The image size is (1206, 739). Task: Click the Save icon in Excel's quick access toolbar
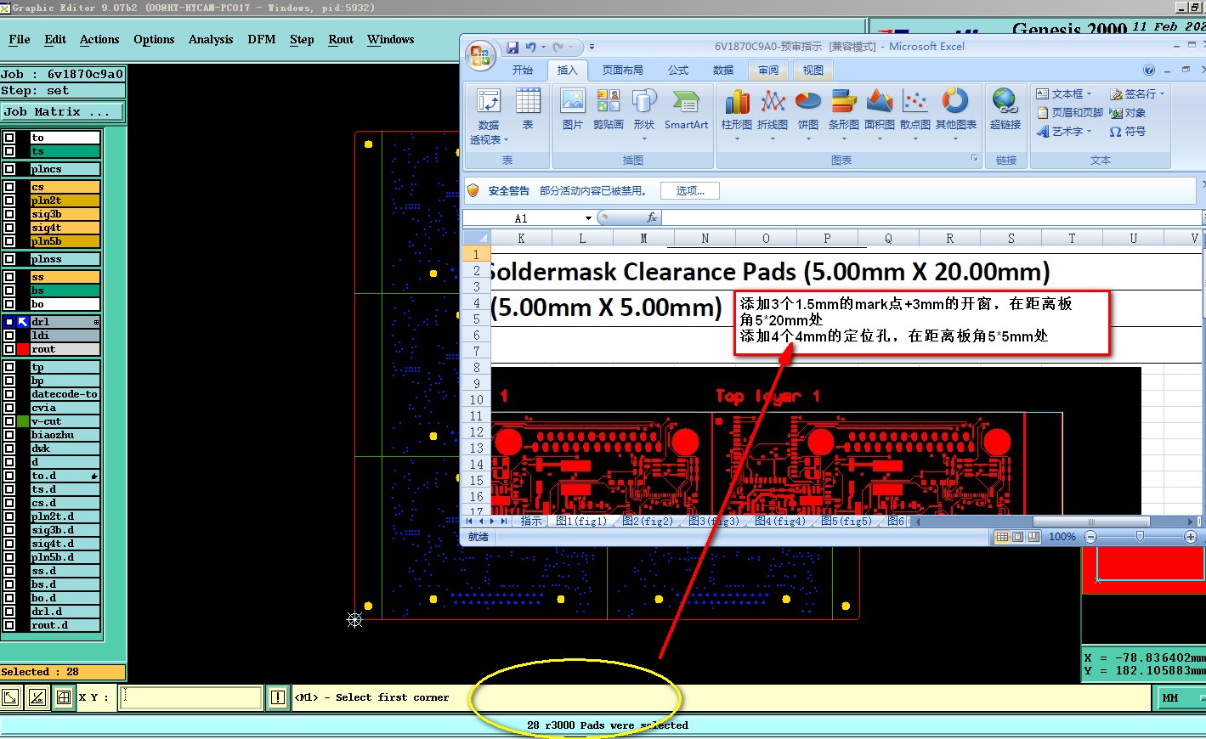point(512,48)
